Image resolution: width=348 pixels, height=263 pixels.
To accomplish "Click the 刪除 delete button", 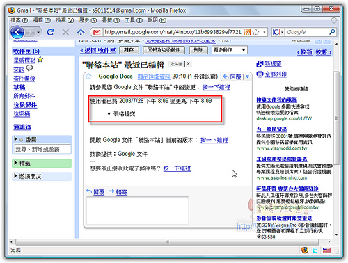I will pyautogui.click(x=198, y=50).
